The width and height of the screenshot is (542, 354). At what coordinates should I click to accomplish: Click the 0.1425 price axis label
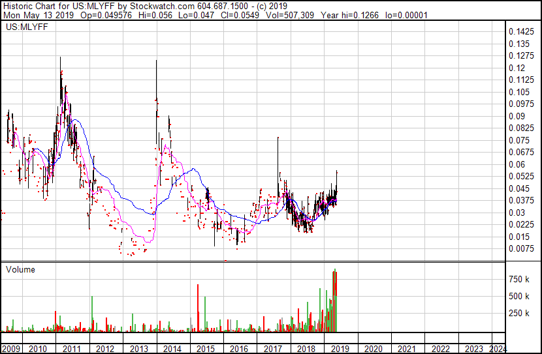(521, 32)
